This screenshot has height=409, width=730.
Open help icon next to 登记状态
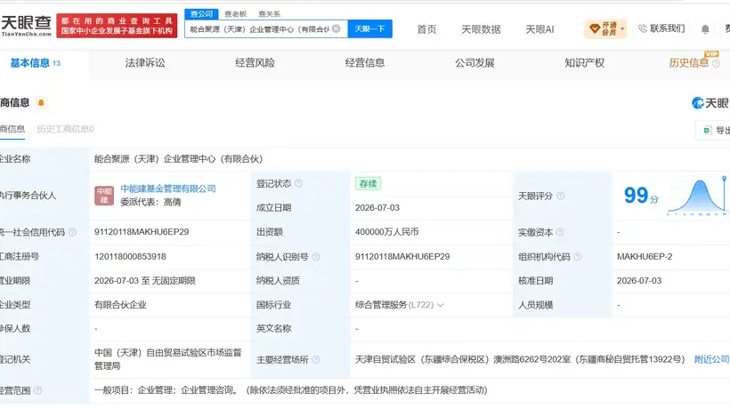point(298,183)
